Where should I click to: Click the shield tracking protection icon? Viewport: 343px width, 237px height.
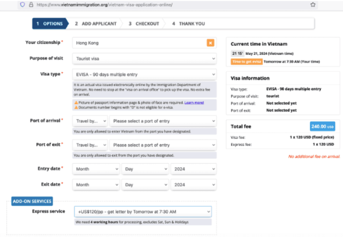click(22, 4)
